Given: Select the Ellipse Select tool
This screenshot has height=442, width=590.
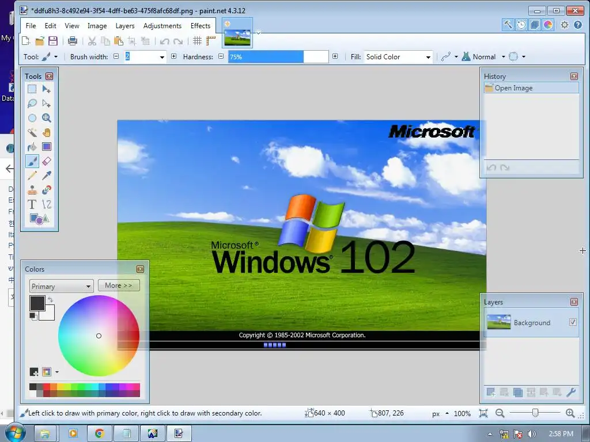Looking at the screenshot, I should pos(32,118).
